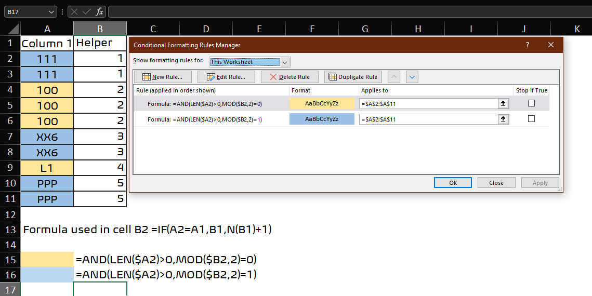The width and height of the screenshot is (592, 296).
Task: Select cell A9 containing L1
Action: pos(47,168)
